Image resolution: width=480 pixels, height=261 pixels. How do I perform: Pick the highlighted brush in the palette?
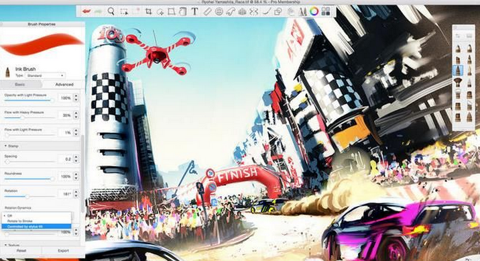(x=458, y=70)
